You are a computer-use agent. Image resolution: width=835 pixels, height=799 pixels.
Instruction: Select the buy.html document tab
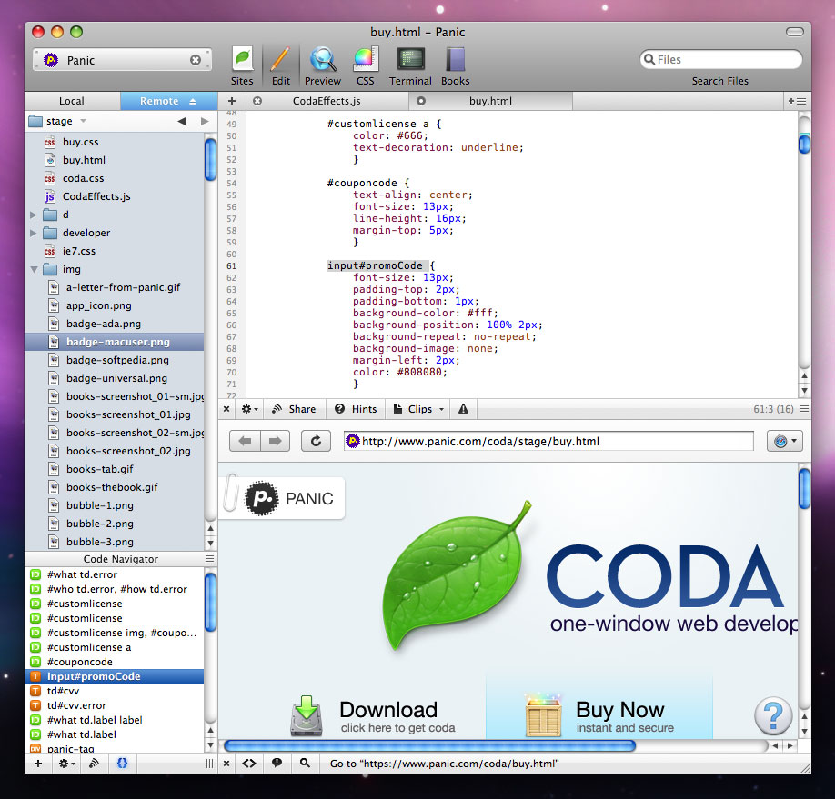pyautogui.click(x=490, y=101)
